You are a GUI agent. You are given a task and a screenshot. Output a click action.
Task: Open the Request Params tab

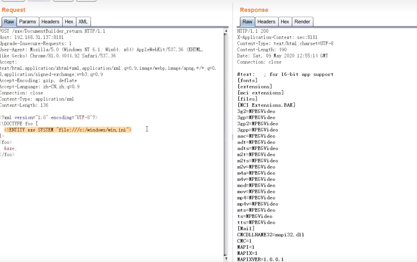click(x=28, y=22)
